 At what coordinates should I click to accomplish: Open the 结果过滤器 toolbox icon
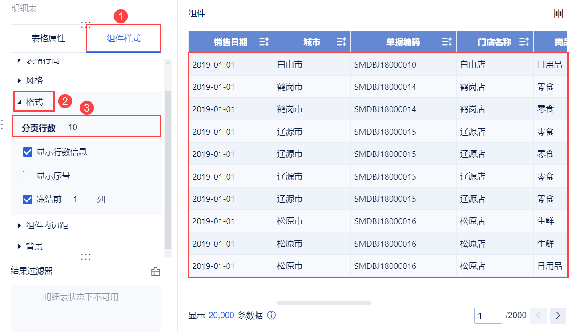[x=156, y=271]
